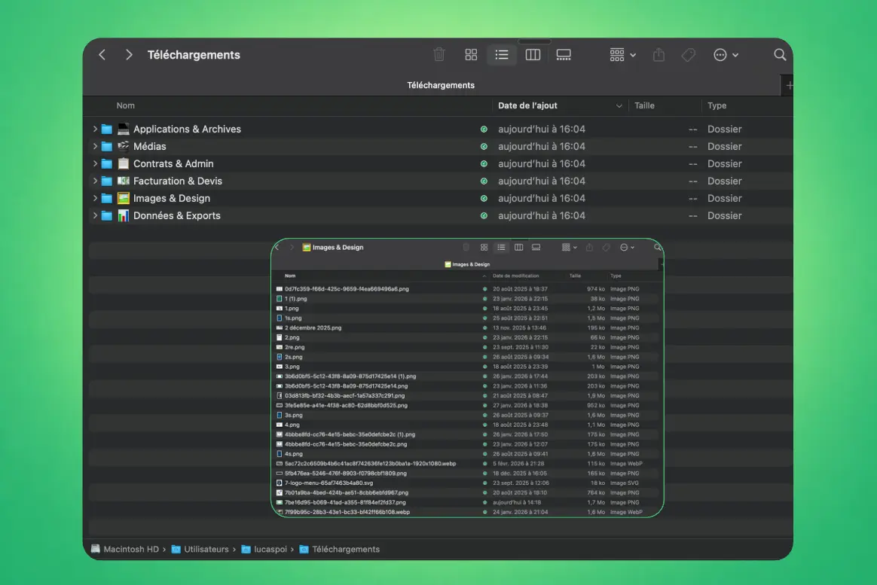
Task: Open Utilisateurs in the path bar
Action: pos(206,550)
